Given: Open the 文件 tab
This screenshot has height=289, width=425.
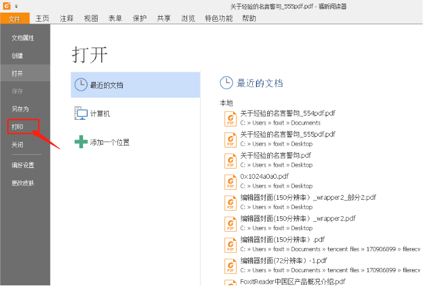Looking at the screenshot, I should pyautogui.click(x=14, y=18).
